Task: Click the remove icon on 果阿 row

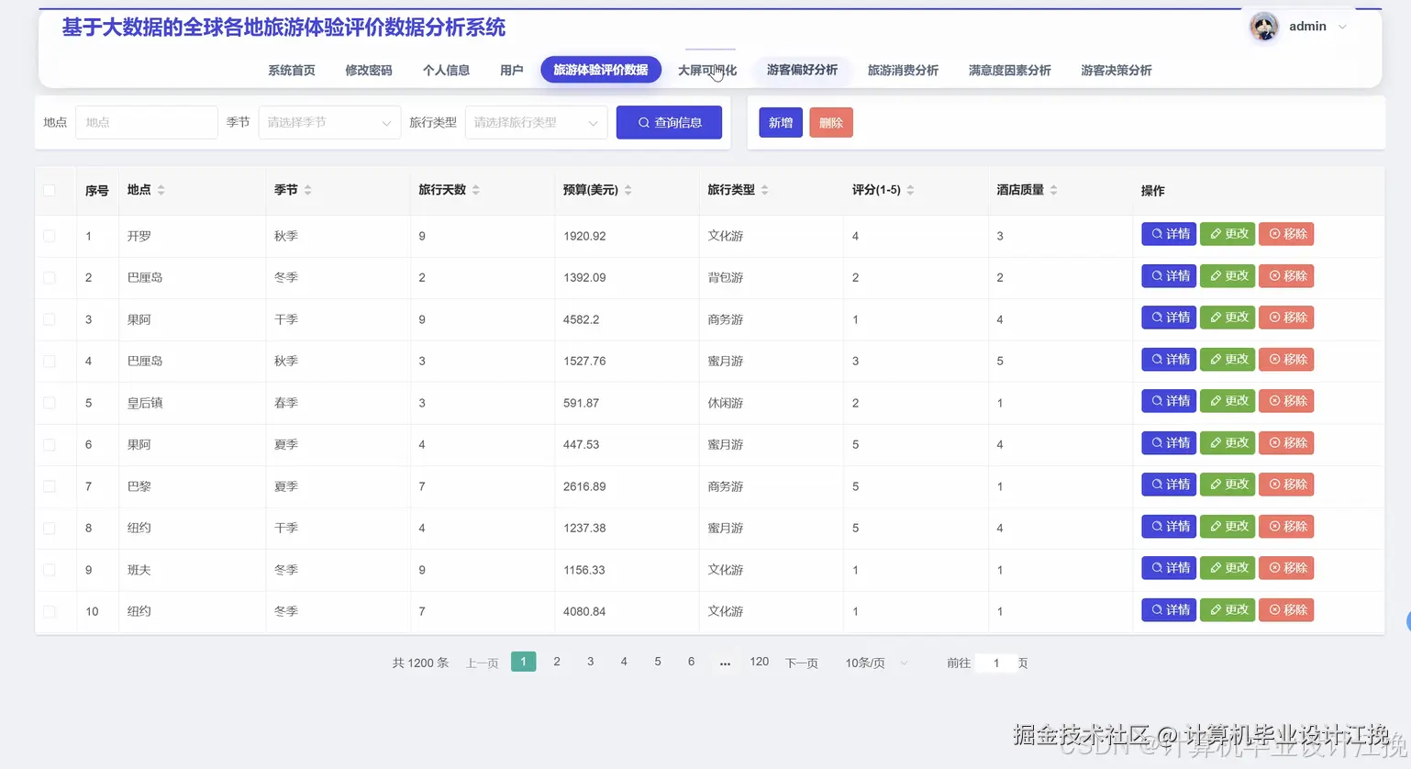Action: (x=1273, y=317)
